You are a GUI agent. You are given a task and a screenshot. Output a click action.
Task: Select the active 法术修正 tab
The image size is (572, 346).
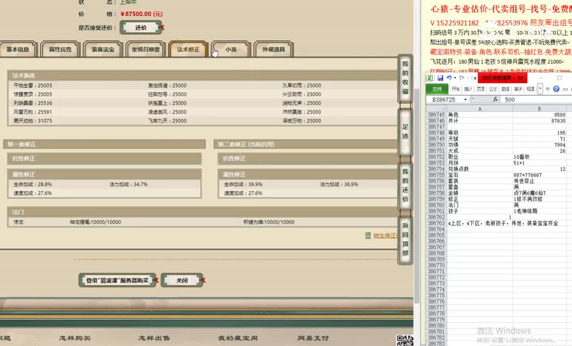point(188,49)
